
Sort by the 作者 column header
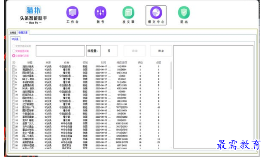point(67,63)
